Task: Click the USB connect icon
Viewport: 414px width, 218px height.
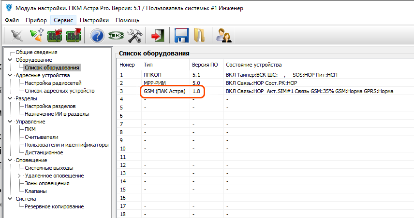Action: [x=36, y=36]
